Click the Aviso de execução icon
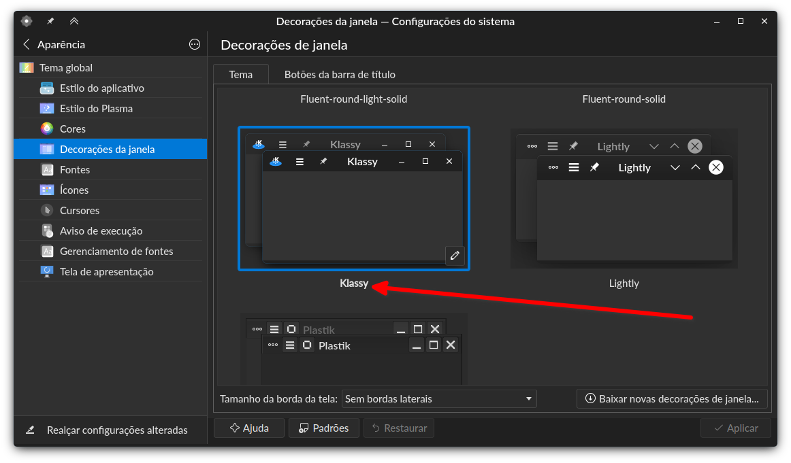791x463 pixels. coord(47,230)
